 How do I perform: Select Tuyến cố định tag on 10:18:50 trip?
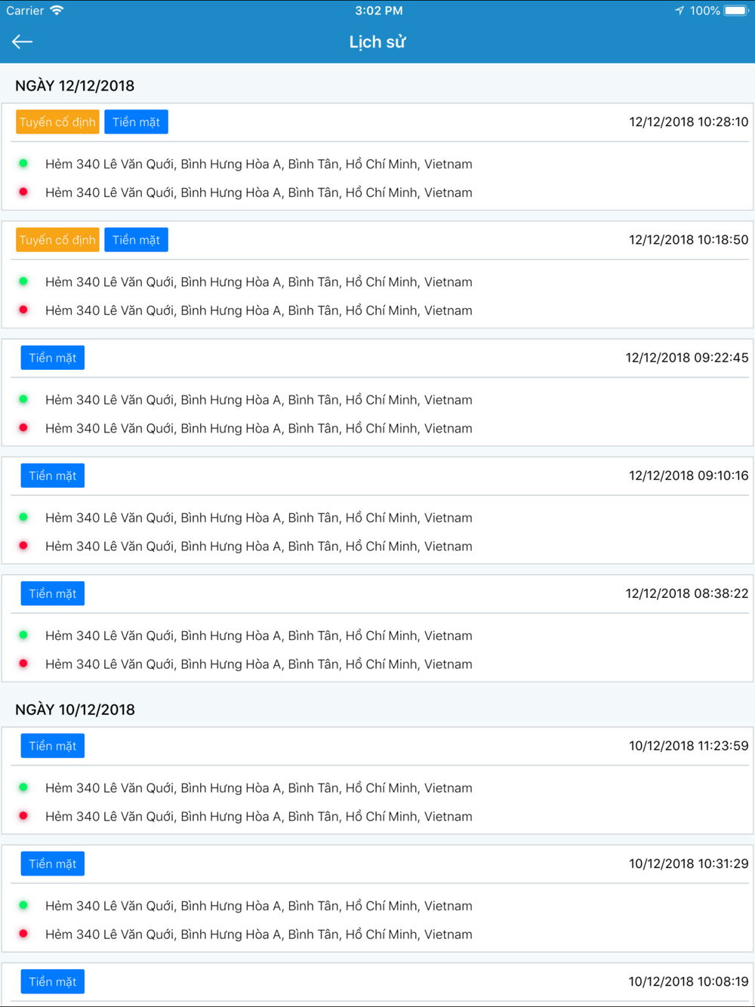click(57, 240)
